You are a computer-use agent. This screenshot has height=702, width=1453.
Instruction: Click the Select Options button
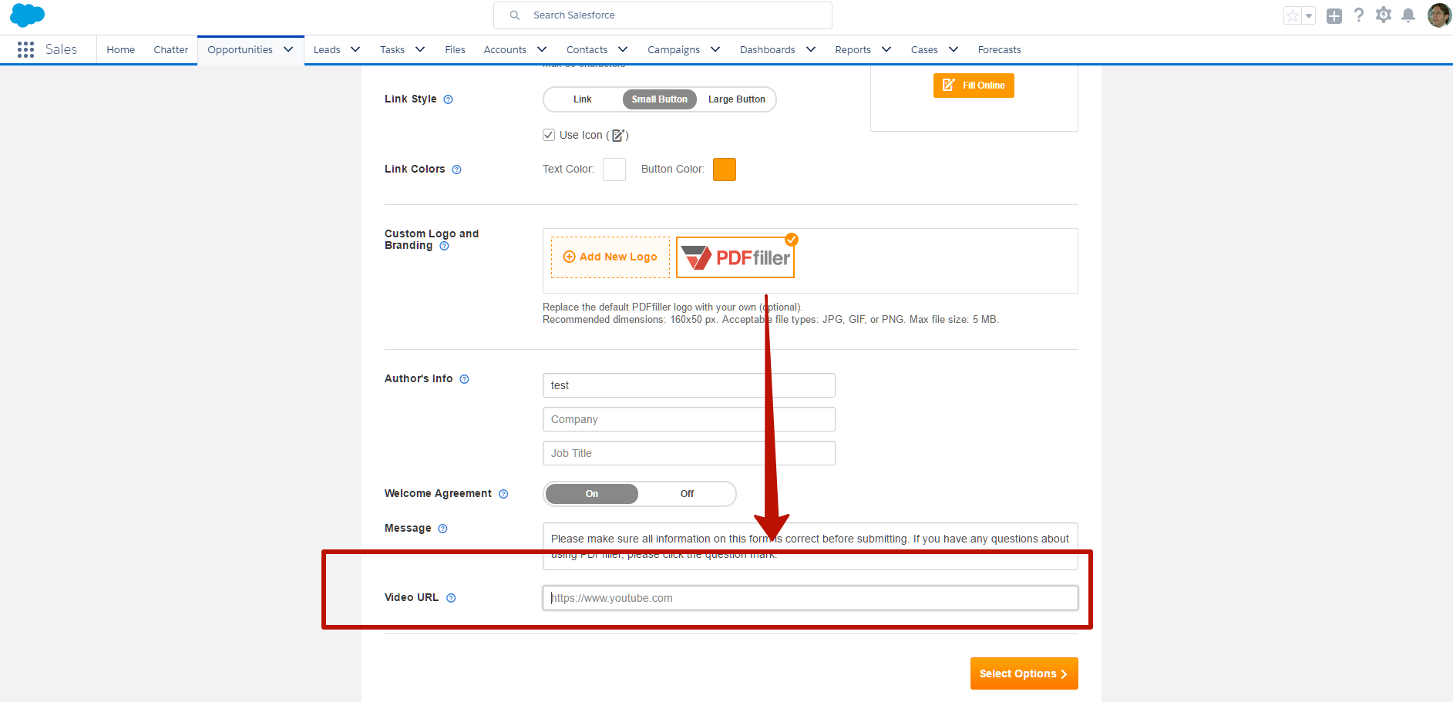pos(1024,673)
